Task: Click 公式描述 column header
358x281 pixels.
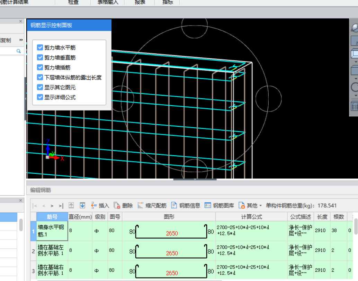Action: (301, 217)
